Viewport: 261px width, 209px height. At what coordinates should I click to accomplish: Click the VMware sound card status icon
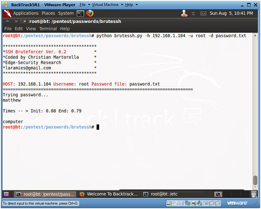199,203
